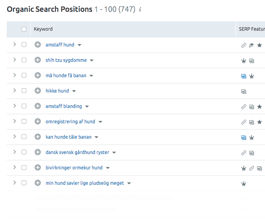This screenshot has width=265, height=221.
Task: Expand the bivirkninger ormekur hund row chevron
Action: [15, 167]
